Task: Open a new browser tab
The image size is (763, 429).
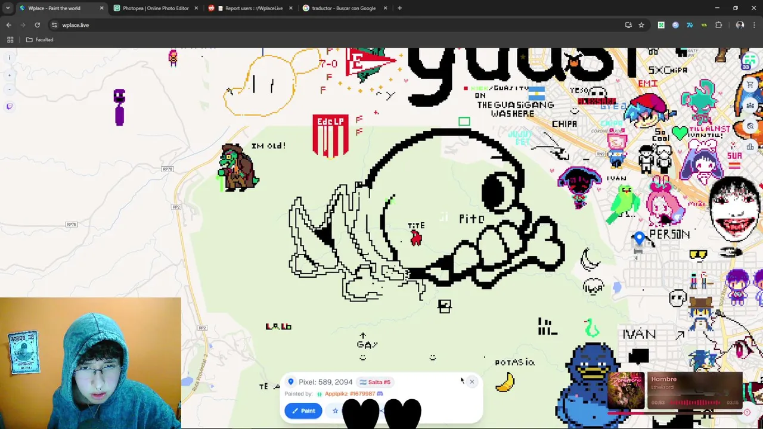Action: [x=399, y=8]
